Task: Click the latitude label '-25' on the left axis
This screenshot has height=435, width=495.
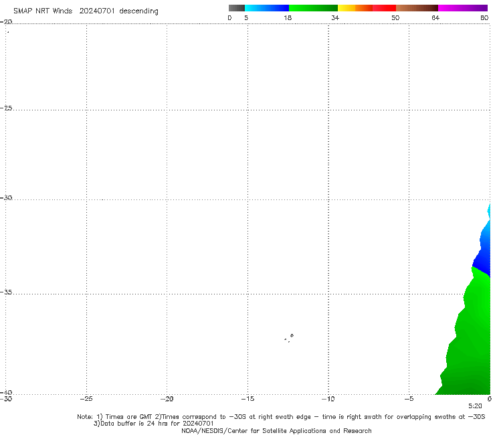Action: point(6,108)
